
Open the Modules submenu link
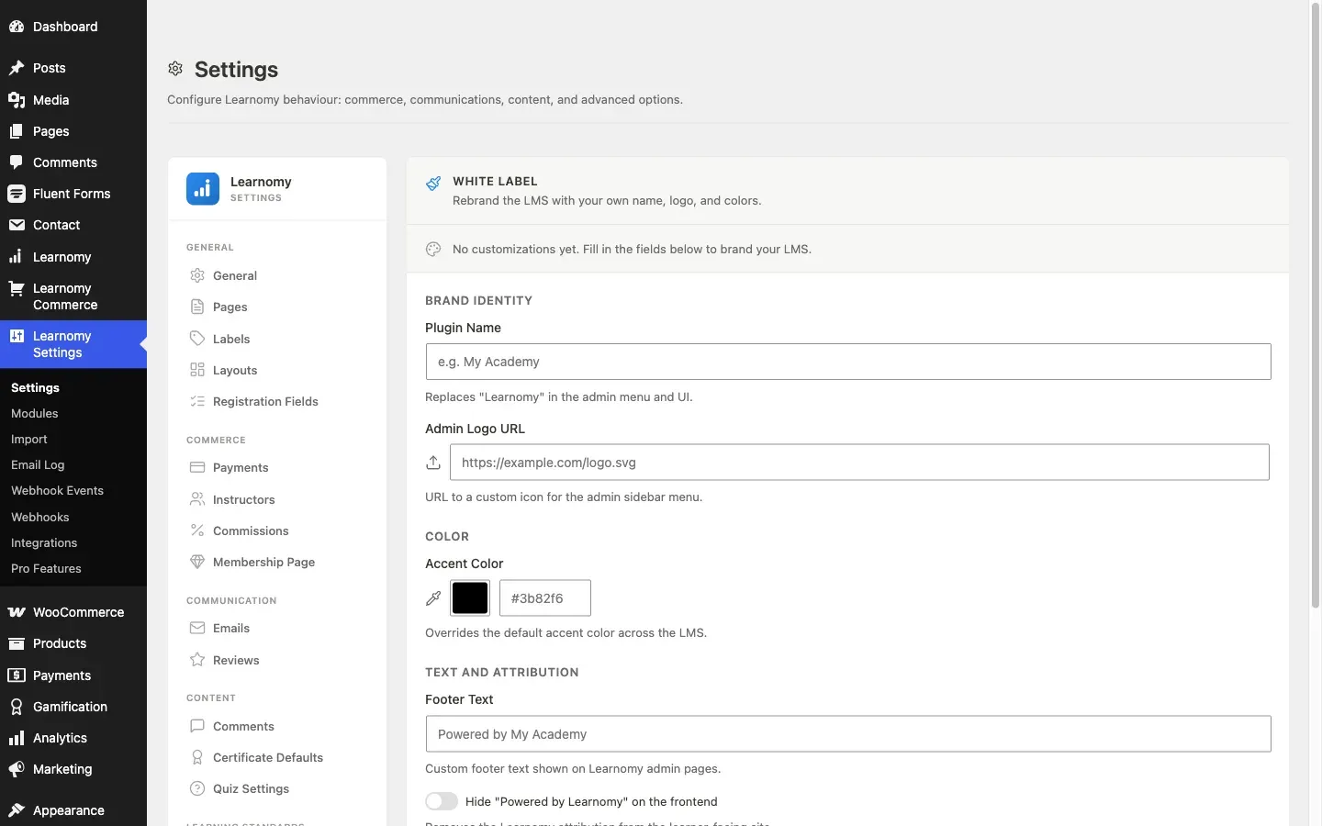coord(35,413)
